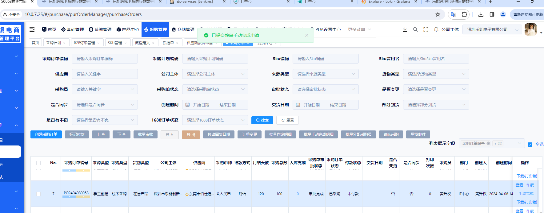Open the browser extensions puzzle icon
Viewport: 544px width, 213px height.
click(x=464, y=14)
